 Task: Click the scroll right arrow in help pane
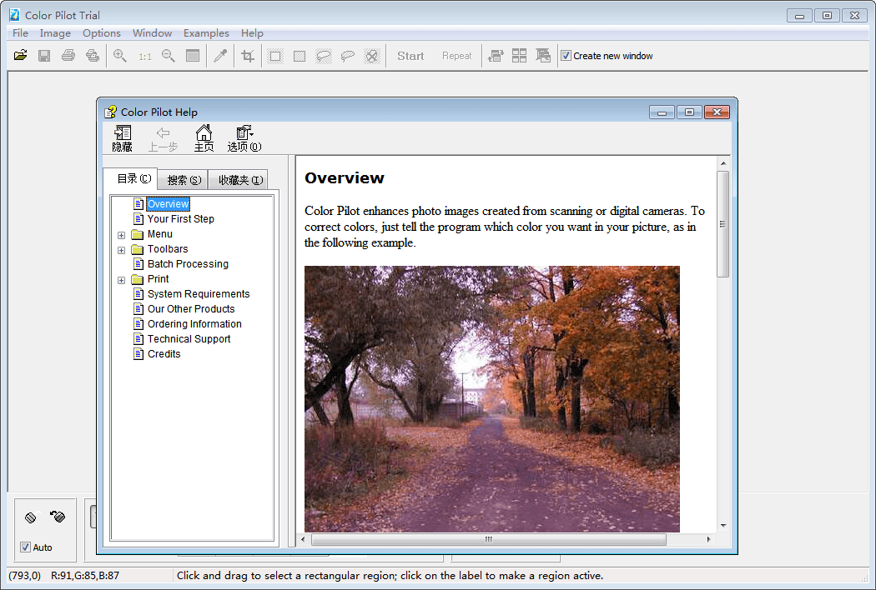708,540
